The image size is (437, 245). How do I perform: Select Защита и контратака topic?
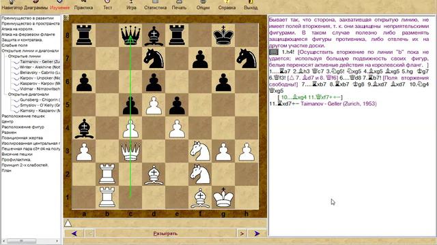click(x=22, y=40)
